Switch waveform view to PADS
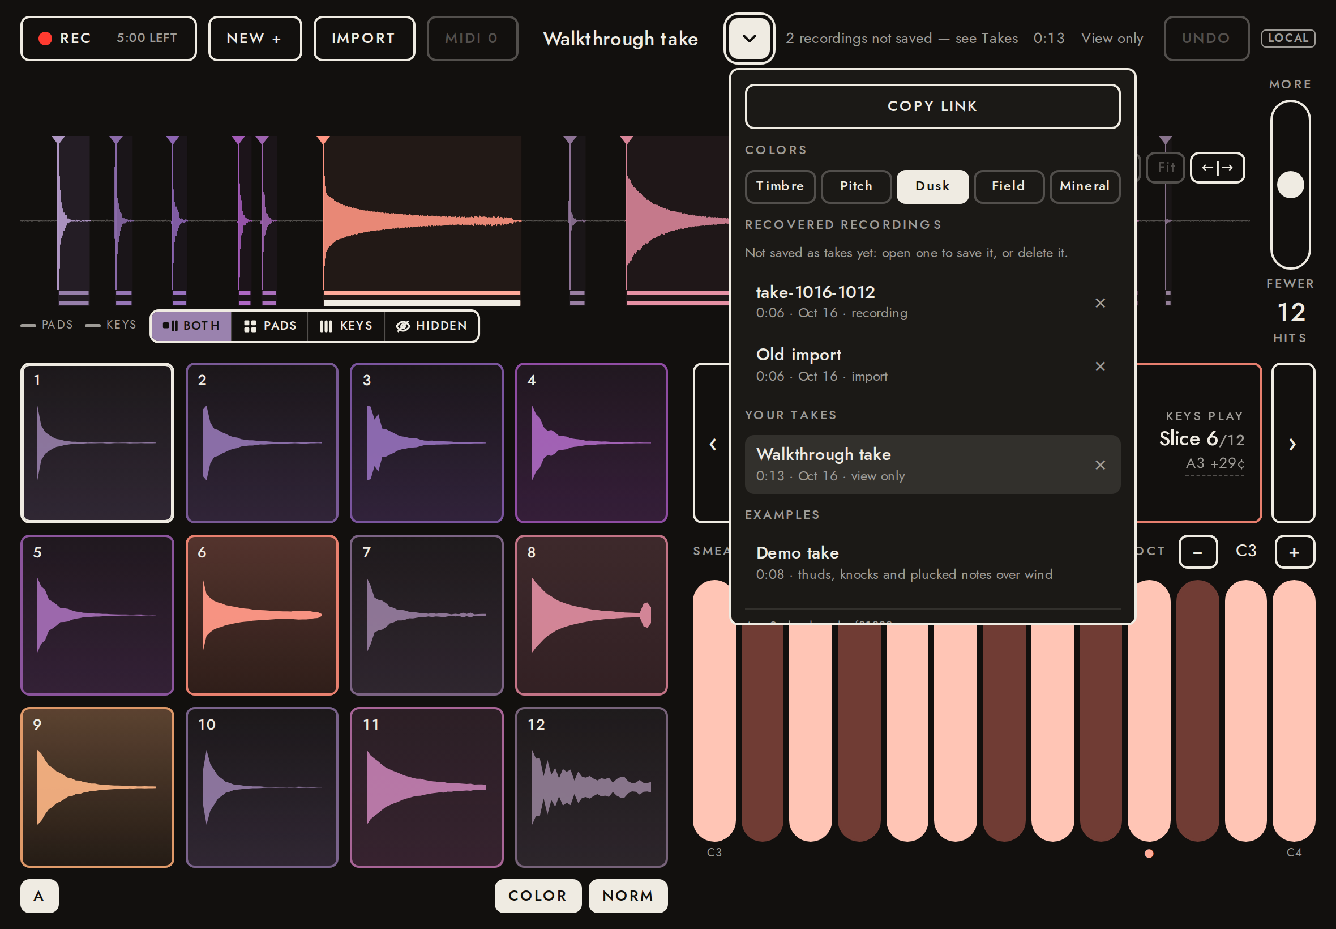The height and width of the screenshot is (929, 1336). (x=270, y=326)
